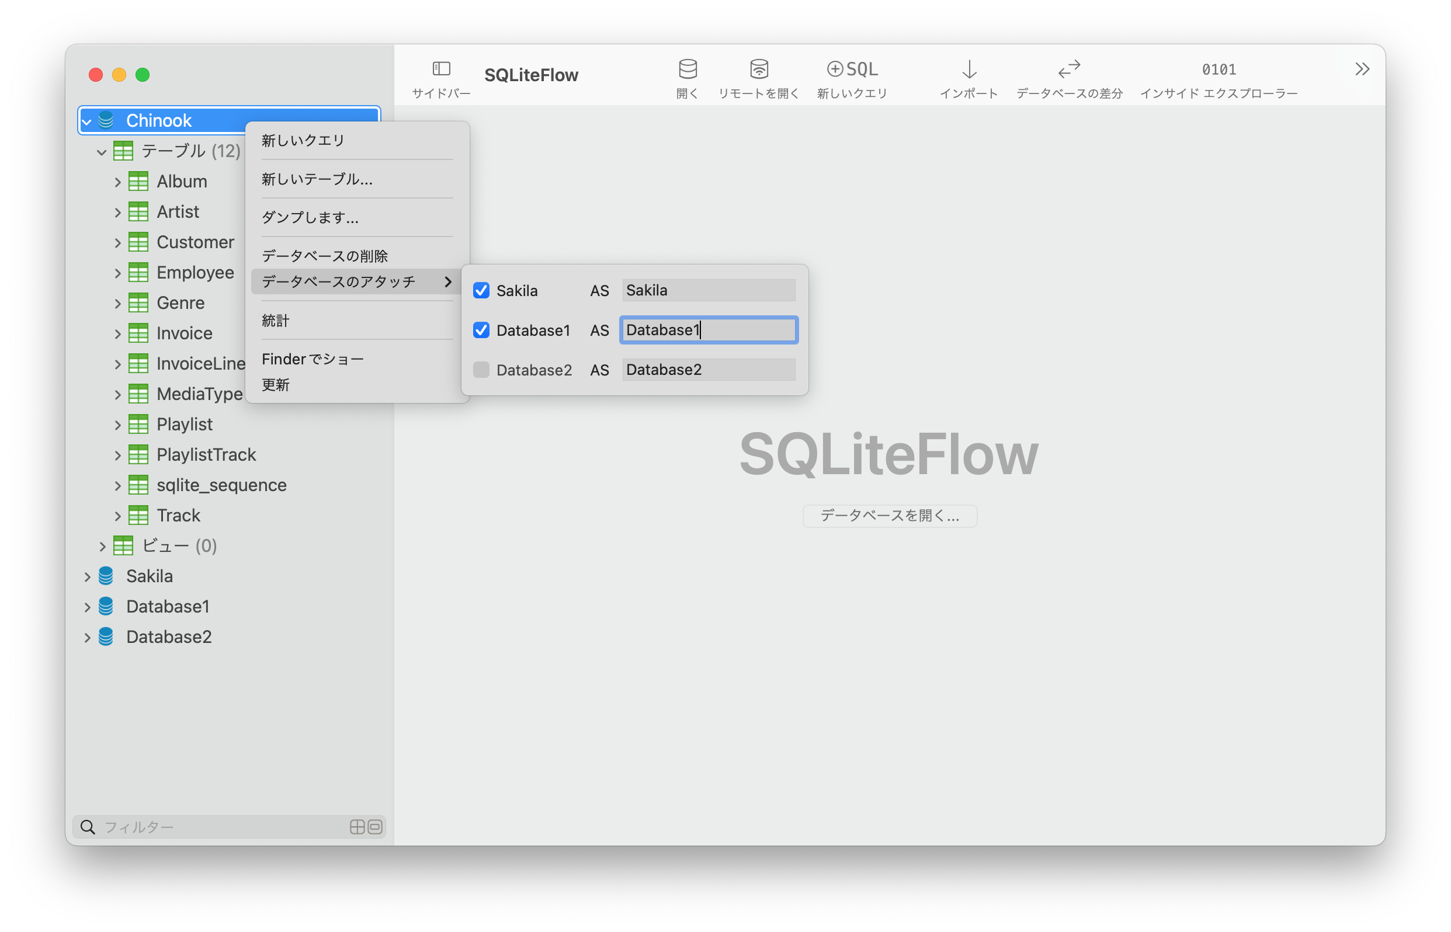Screen dimensions: 1451x932
Task: Click into the Database1 alias field
Action: coord(708,330)
